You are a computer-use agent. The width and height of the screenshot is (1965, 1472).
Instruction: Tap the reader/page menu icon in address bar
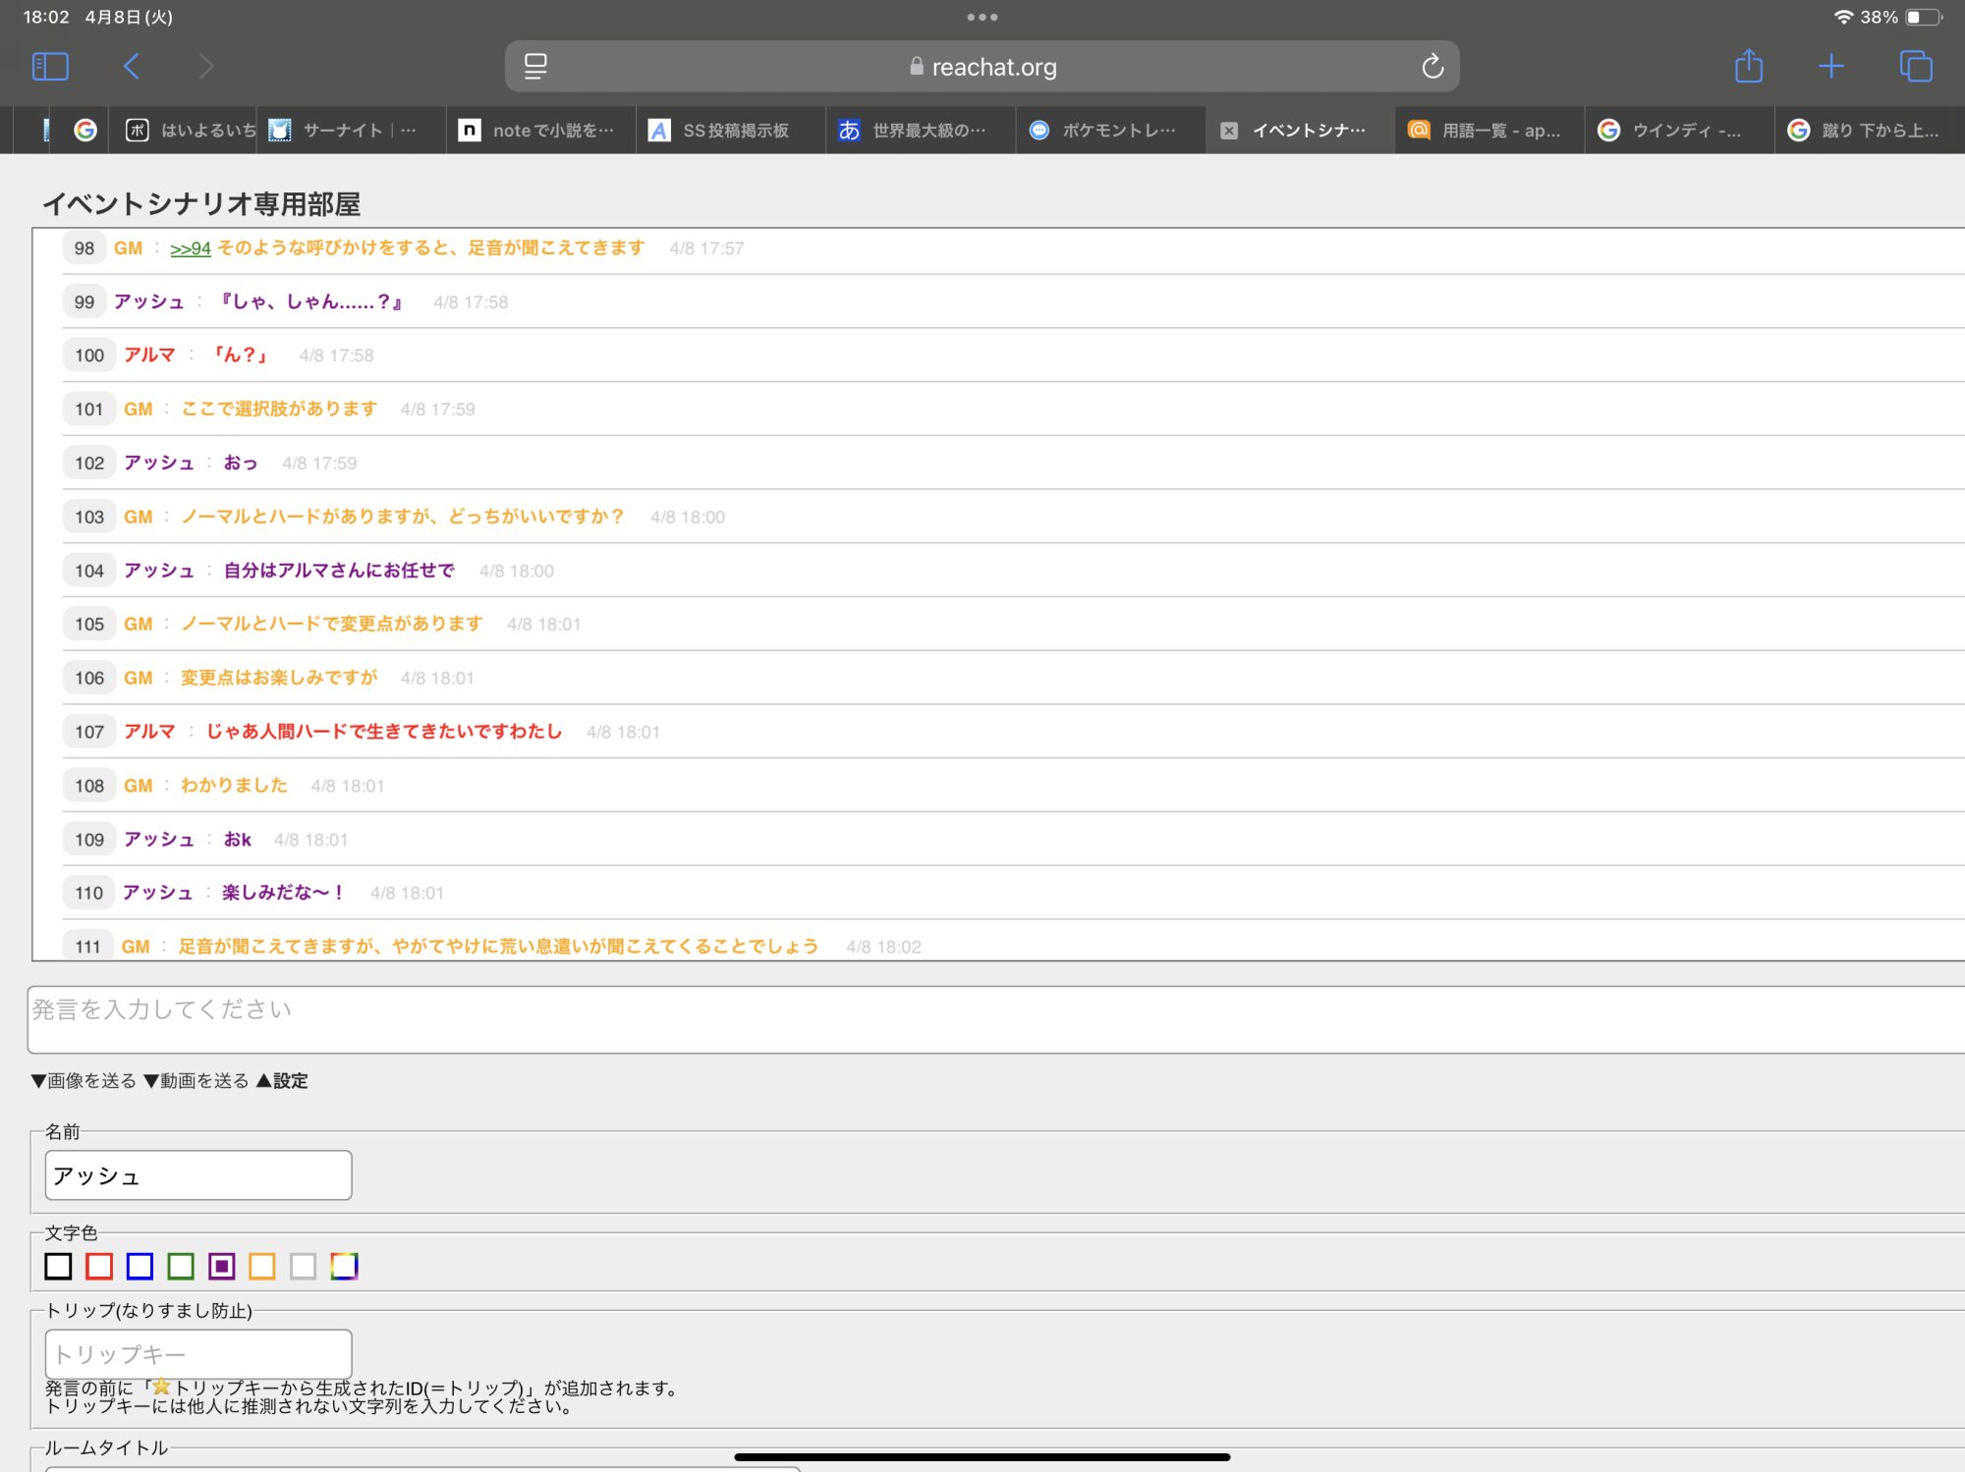pos(535,67)
